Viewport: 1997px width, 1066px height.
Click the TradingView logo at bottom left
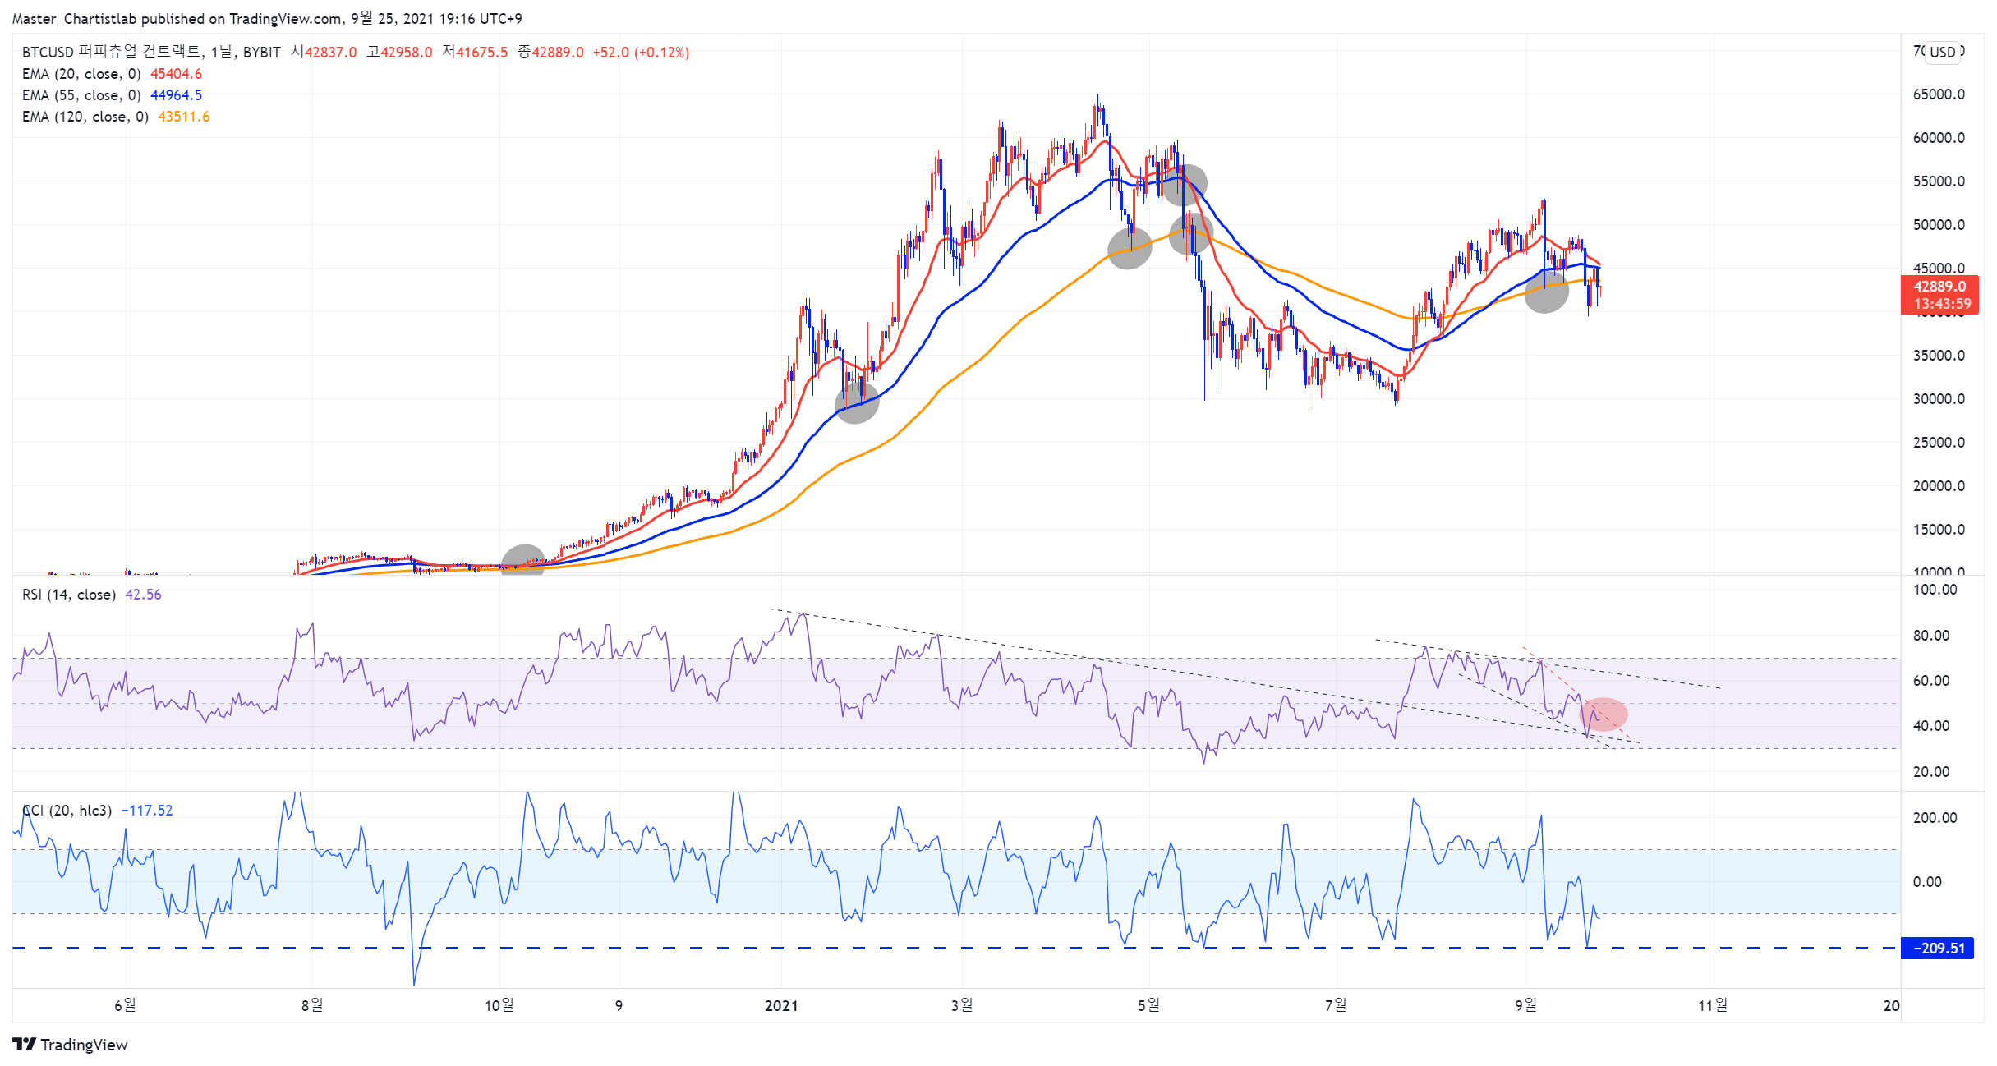point(71,1045)
